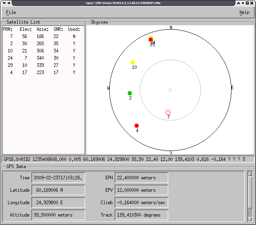This screenshot has height=225, width=256.
Task: Click the S compass label in Skyview
Action: pyautogui.click(x=171, y=153)
